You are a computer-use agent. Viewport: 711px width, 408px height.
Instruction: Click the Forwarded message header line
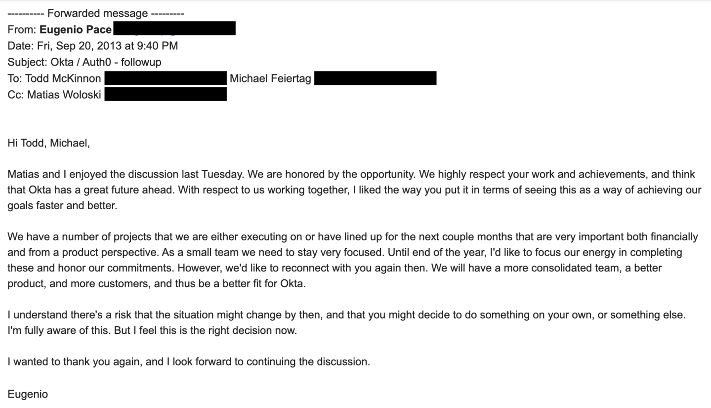[95, 13]
